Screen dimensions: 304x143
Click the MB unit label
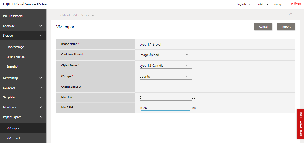click(x=194, y=108)
